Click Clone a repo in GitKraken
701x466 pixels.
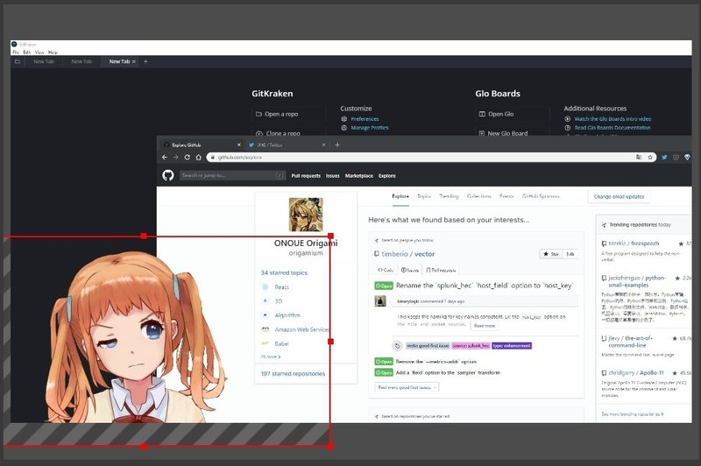pos(289,132)
